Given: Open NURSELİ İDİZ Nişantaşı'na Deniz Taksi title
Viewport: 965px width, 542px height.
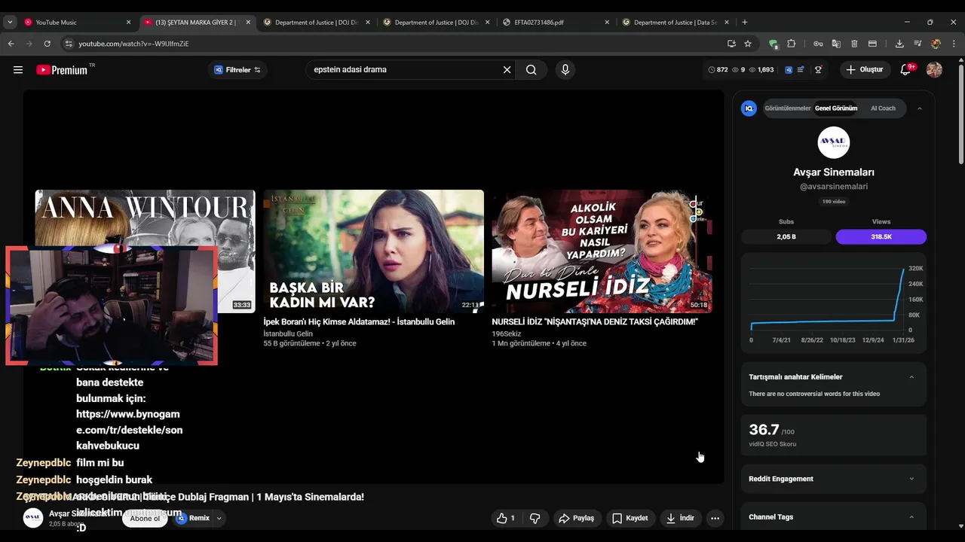Looking at the screenshot, I should tap(595, 322).
